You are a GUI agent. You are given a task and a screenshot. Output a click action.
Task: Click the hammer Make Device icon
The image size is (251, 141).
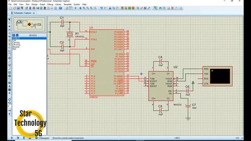(149, 8)
